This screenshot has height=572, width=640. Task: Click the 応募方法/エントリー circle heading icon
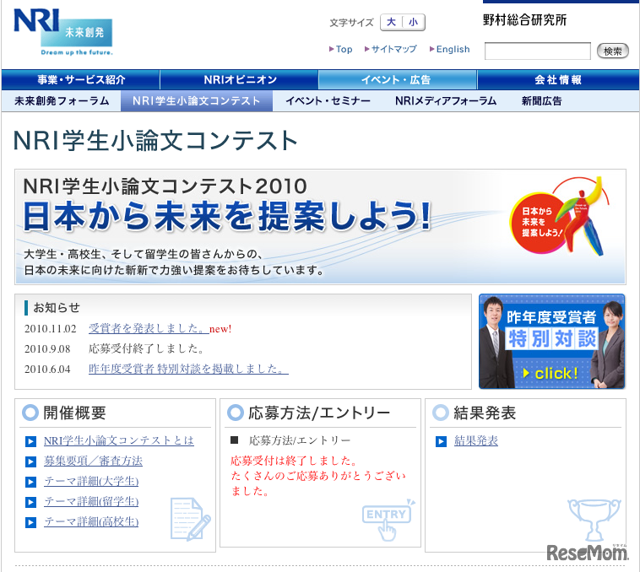pyautogui.click(x=236, y=413)
